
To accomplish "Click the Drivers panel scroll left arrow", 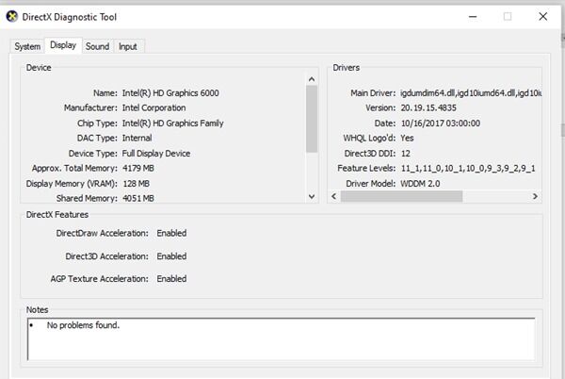I will [333, 196].
